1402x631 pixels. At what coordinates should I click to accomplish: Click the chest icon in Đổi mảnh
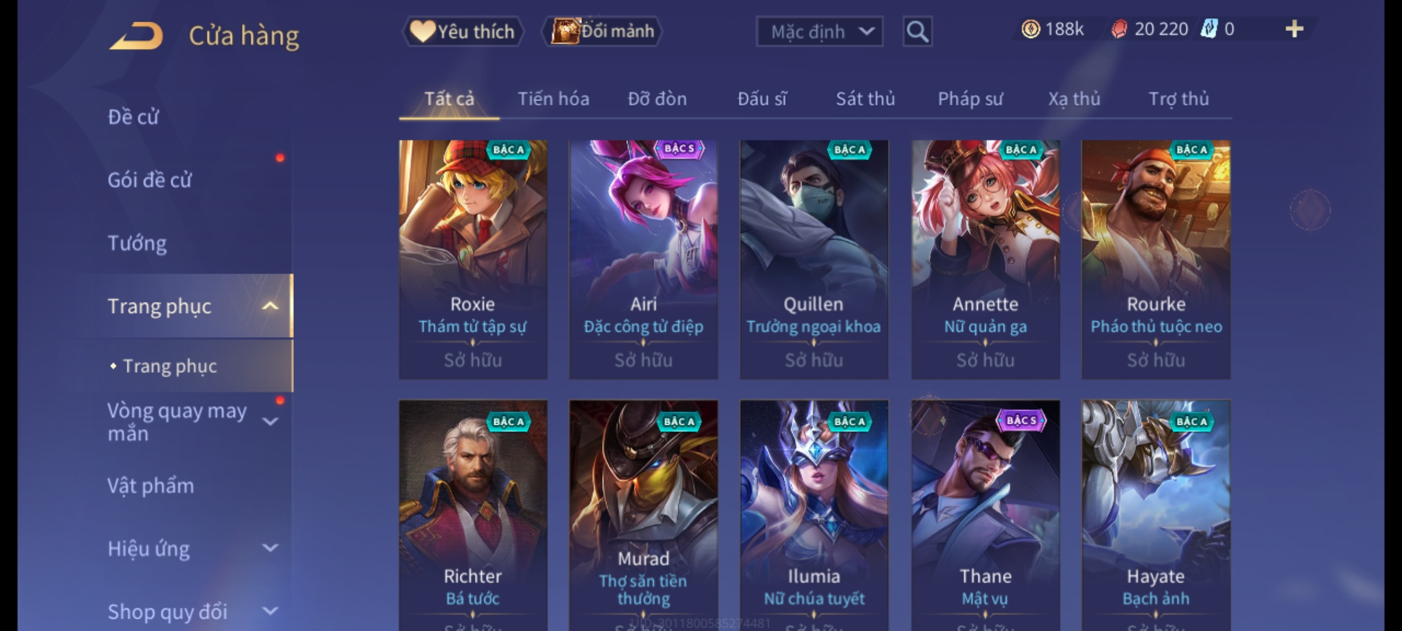565,31
